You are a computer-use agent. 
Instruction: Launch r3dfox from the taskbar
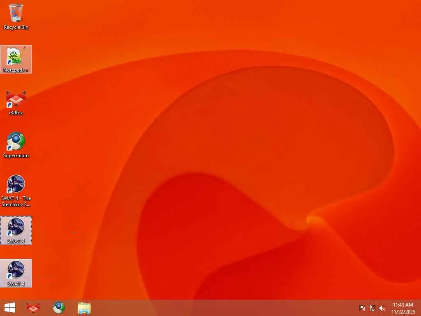[x=33, y=308]
